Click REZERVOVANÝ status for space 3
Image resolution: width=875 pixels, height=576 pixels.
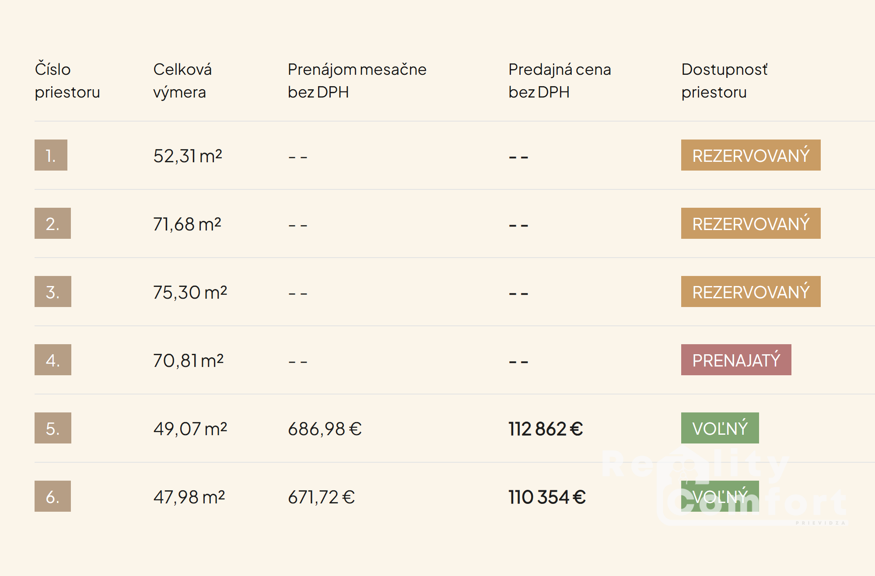pyautogui.click(x=750, y=292)
